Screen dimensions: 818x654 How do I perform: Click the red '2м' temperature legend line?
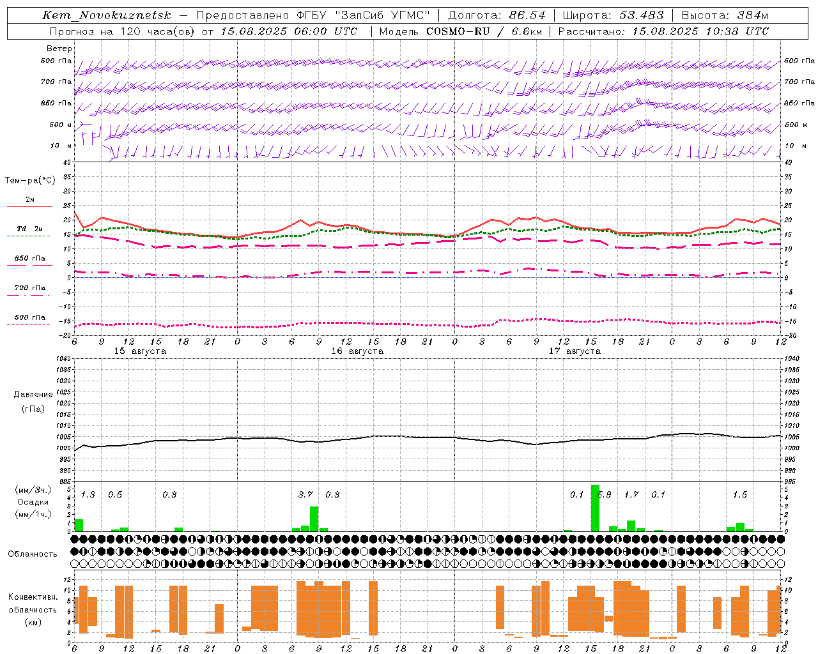tap(29, 206)
